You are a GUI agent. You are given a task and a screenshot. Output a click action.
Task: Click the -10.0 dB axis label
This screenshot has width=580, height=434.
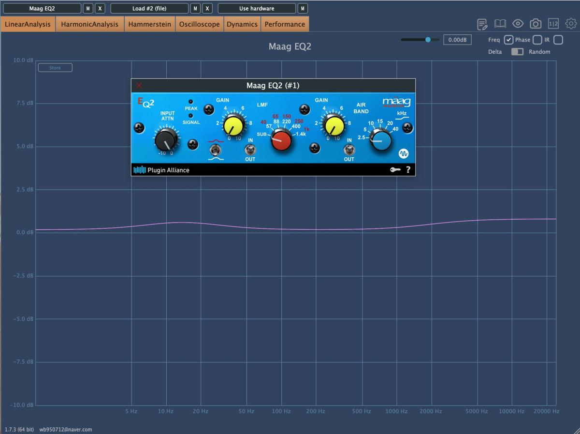(22, 405)
